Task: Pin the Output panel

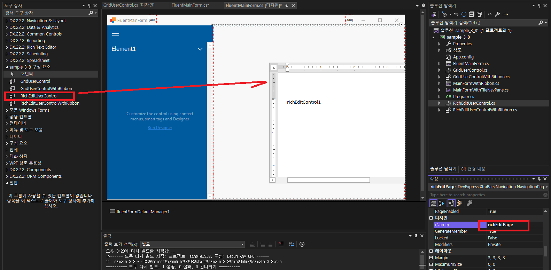Action: click(416, 236)
